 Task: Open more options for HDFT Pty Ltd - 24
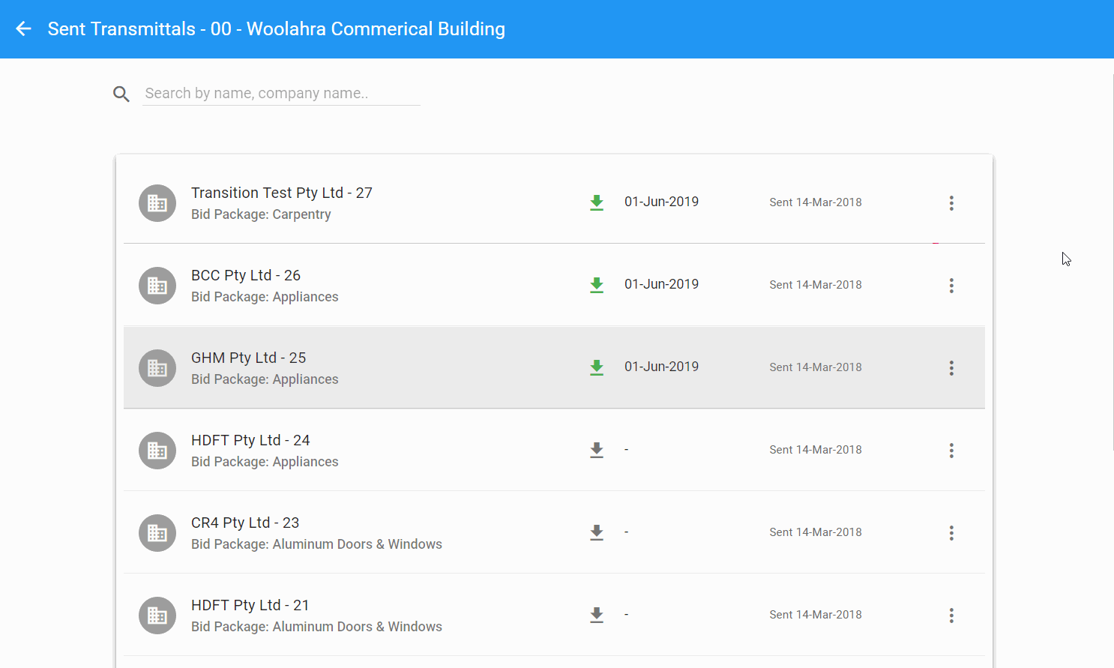(951, 451)
